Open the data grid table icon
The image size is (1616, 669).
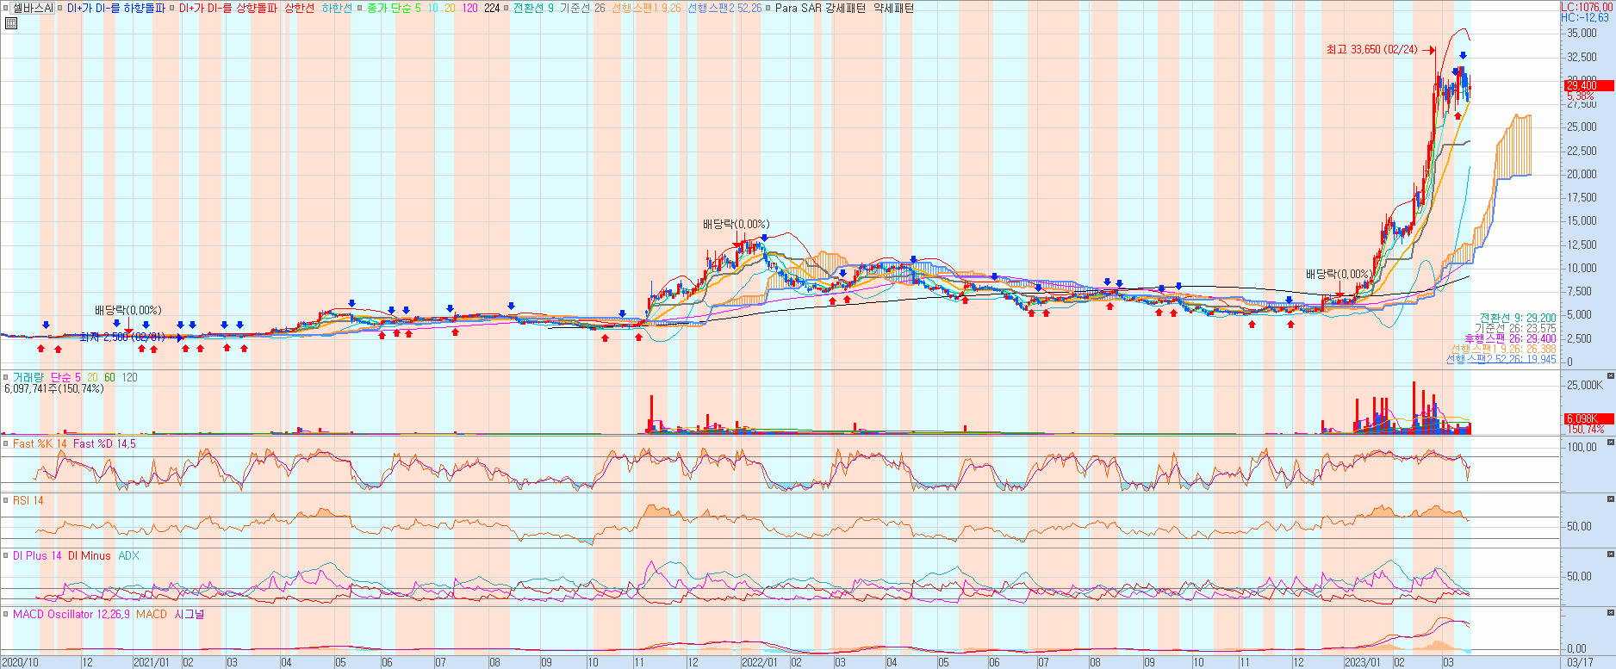point(11,23)
